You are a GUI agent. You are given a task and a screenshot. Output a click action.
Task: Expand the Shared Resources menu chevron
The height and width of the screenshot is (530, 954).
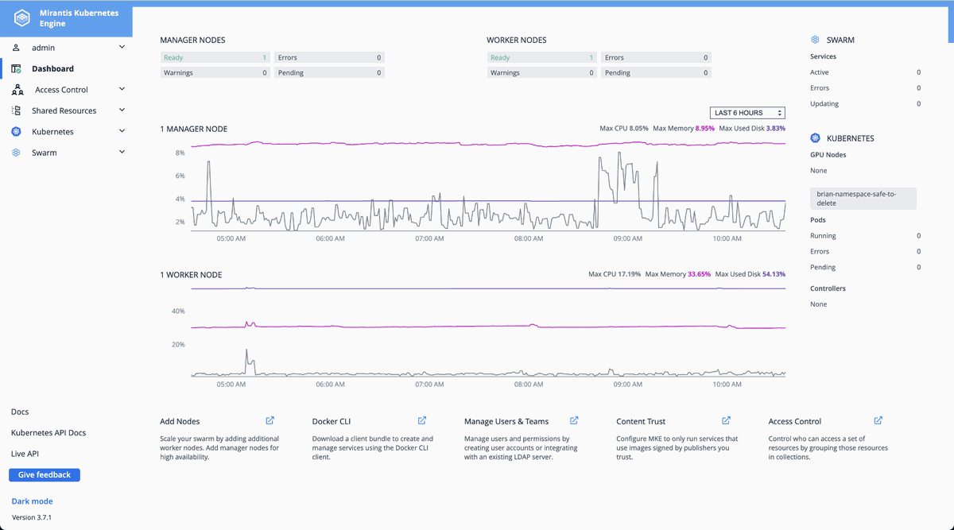point(122,110)
